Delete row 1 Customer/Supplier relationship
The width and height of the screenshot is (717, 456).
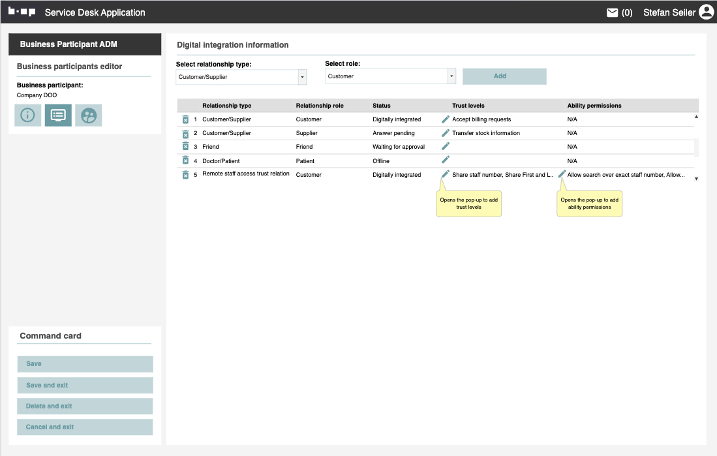pyautogui.click(x=185, y=119)
